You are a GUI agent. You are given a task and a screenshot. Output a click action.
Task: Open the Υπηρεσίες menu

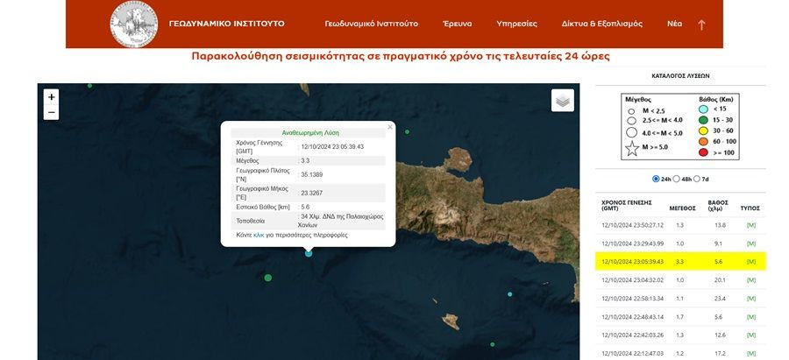(516, 24)
